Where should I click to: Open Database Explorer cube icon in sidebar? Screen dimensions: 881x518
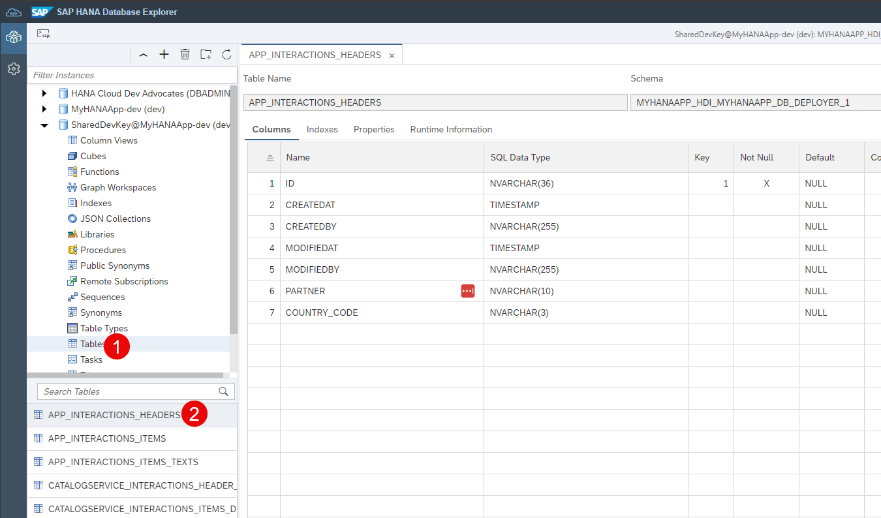(x=13, y=38)
